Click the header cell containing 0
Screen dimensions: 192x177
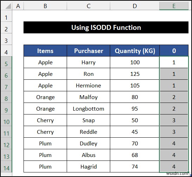coord(174,51)
